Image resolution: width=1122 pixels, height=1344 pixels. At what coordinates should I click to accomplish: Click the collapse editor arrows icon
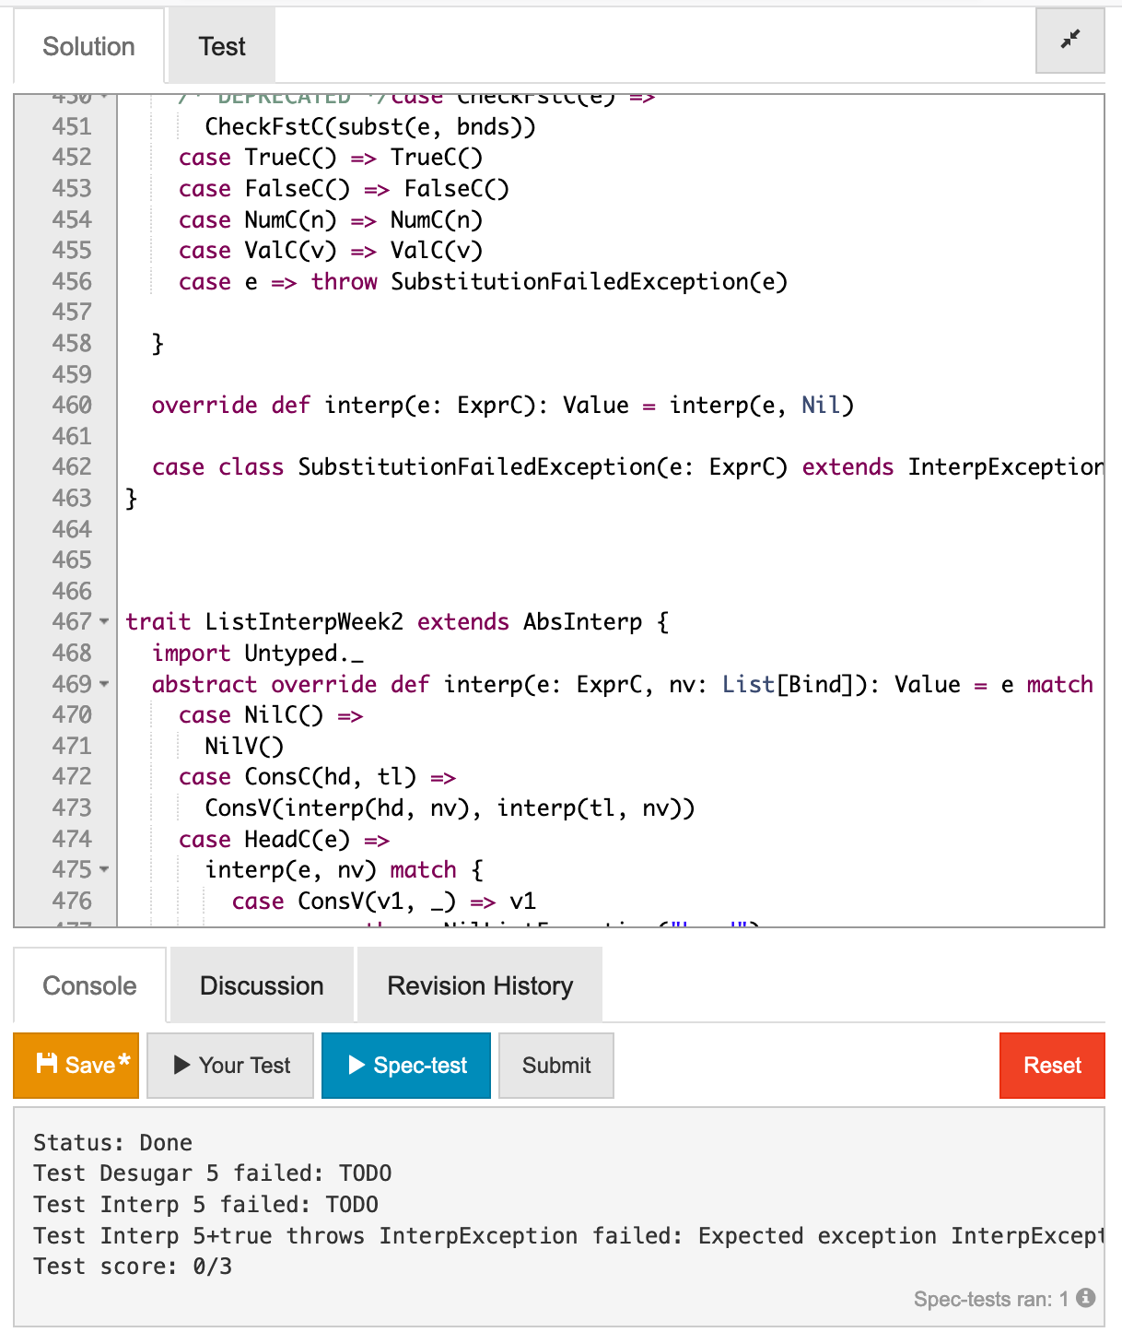[x=1069, y=41]
